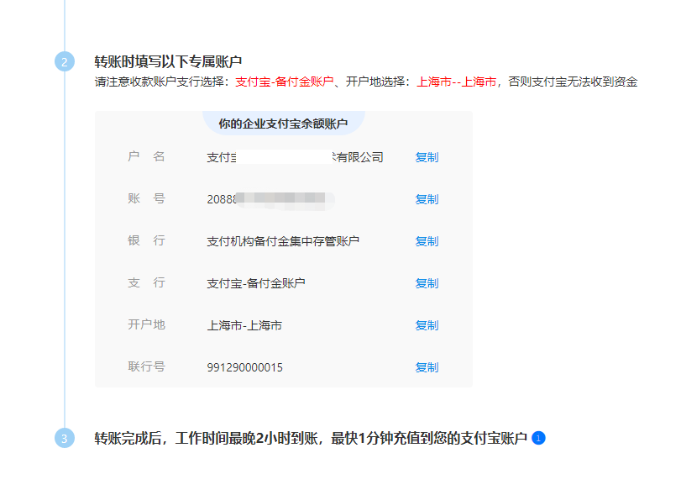681x490 pixels.
Task: Click the heading 转账时填写以下专属账户
Action: (x=168, y=61)
